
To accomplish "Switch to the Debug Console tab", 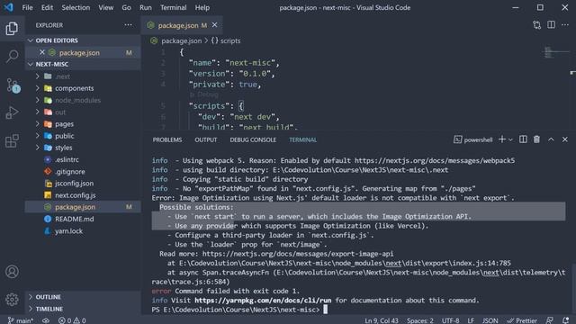I will [x=253, y=140].
